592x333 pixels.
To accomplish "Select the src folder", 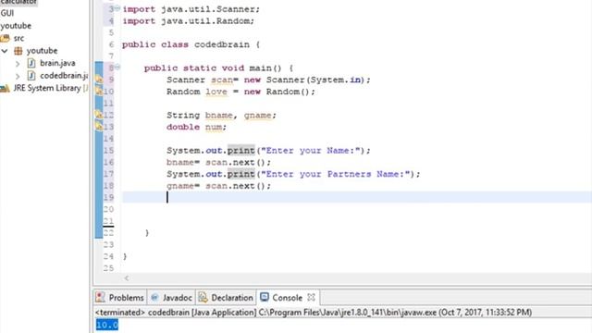I will click(18, 38).
